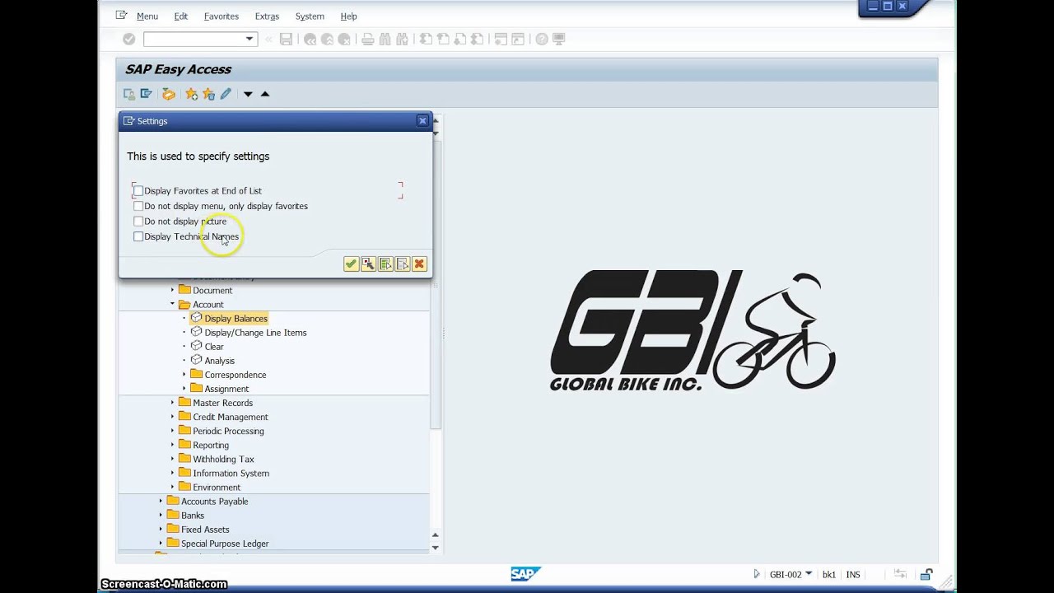Enable Display Technical Names checkbox
Image resolution: width=1054 pixels, height=593 pixels.
[x=138, y=236]
